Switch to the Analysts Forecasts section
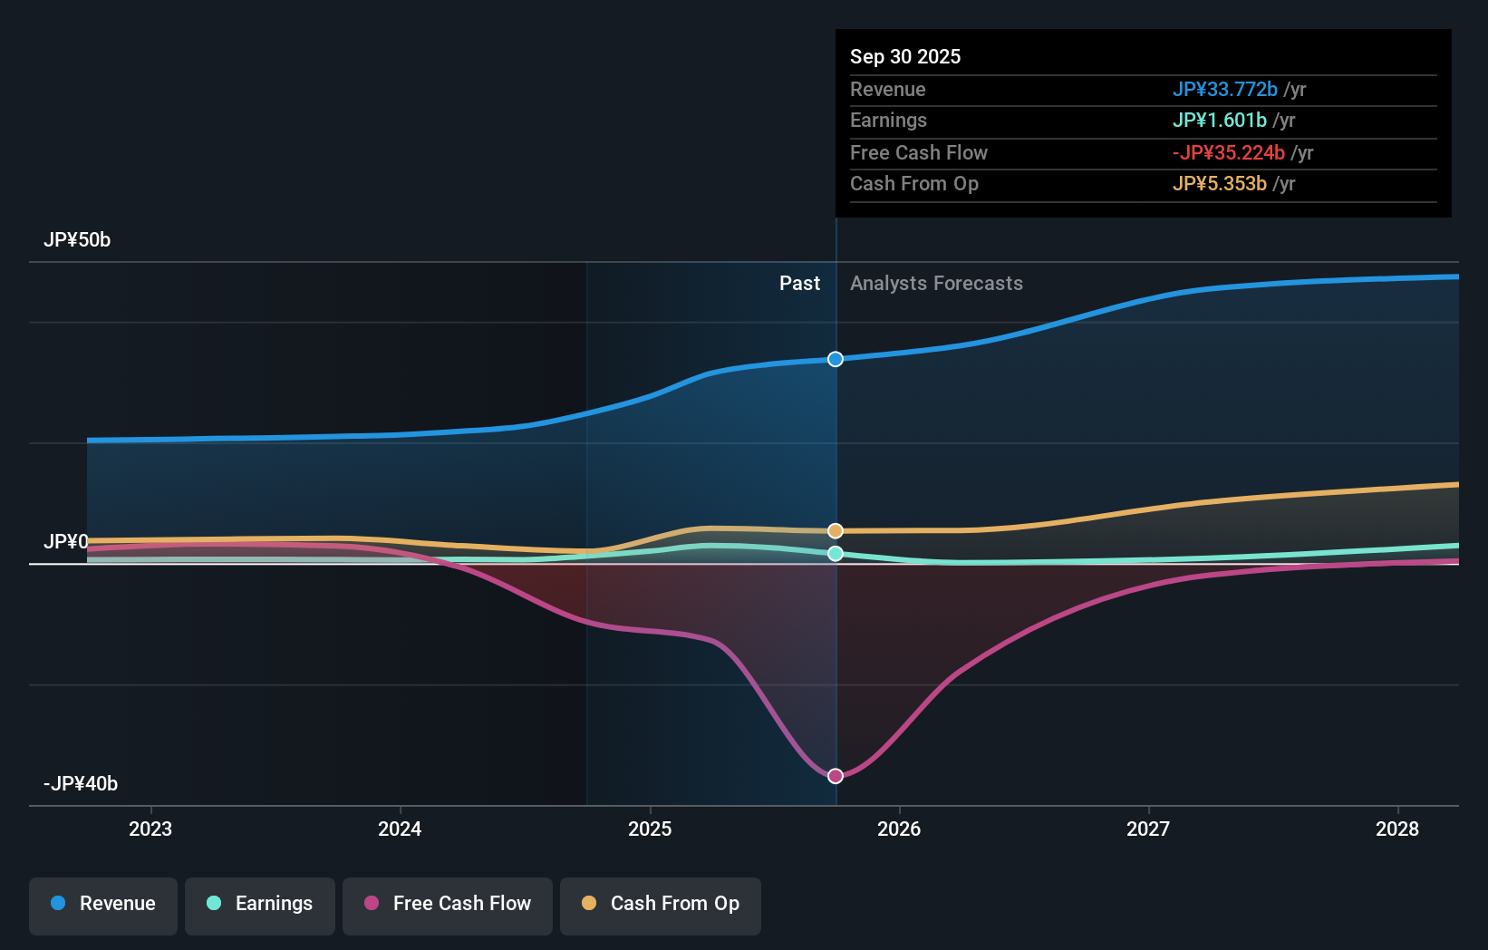The image size is (1488, 950). 936,283
